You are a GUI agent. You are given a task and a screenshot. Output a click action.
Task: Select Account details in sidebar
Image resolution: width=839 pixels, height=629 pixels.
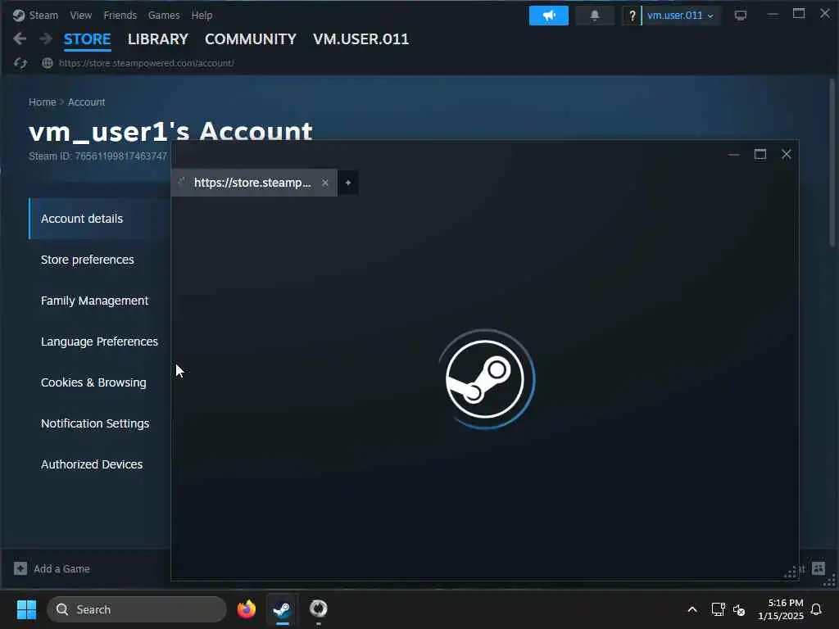pos(99,219)
